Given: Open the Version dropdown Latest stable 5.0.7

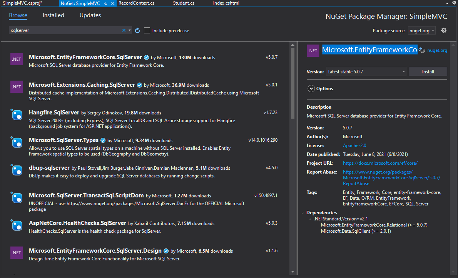Looking at the screenshot, I should point(366,72).
